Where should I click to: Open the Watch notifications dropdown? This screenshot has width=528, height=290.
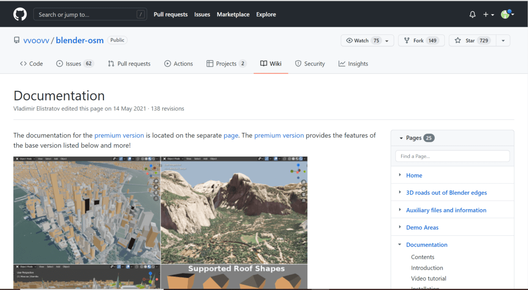(367, 40)
